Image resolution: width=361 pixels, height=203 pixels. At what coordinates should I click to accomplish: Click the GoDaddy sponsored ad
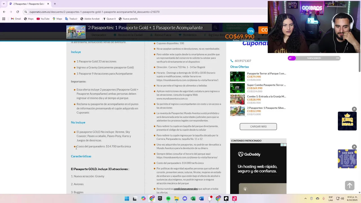[x=258, y=169]
